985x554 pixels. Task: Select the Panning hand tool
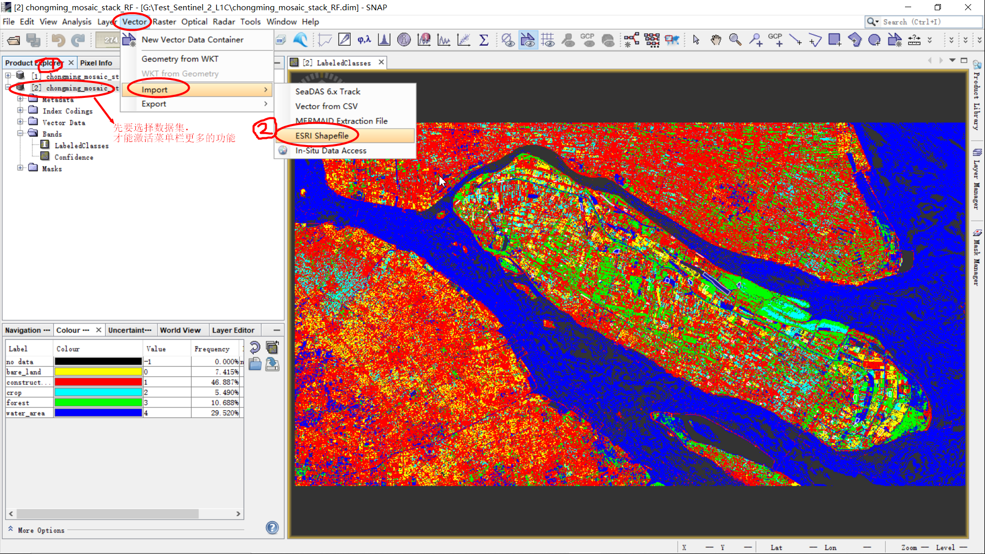[x=715, y=40]
